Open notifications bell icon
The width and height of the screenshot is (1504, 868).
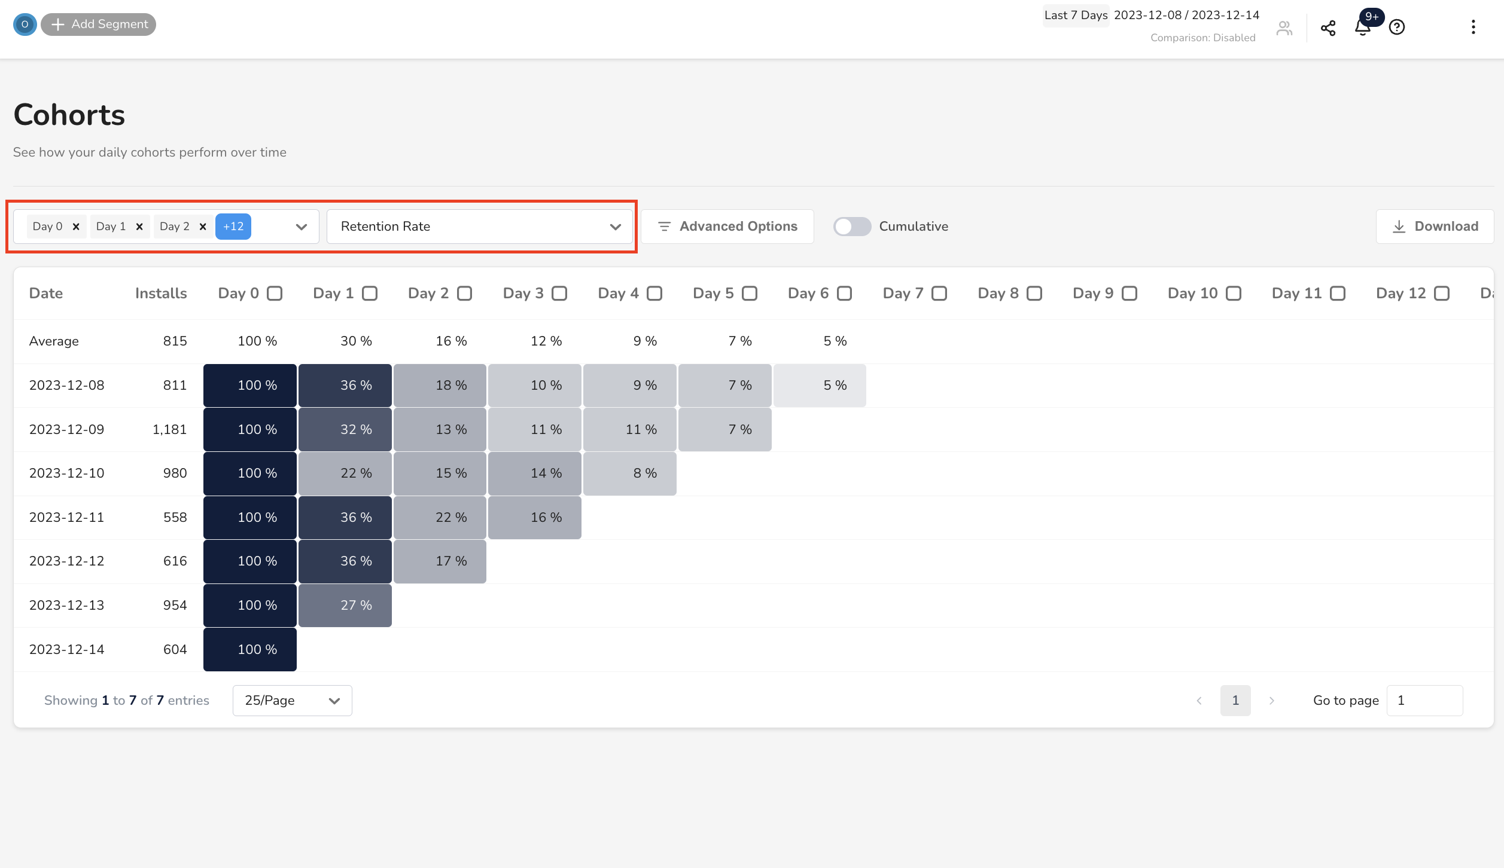click(x=1362, y=27)
